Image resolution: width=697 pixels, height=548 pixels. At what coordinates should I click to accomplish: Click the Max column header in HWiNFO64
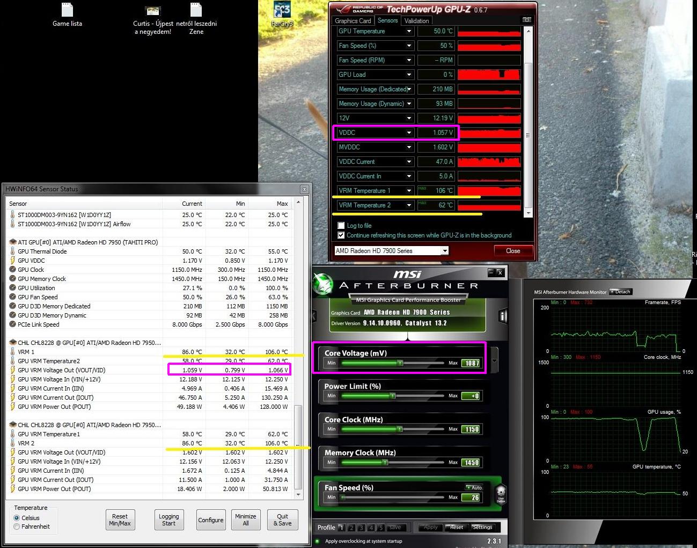coord(269,204)
